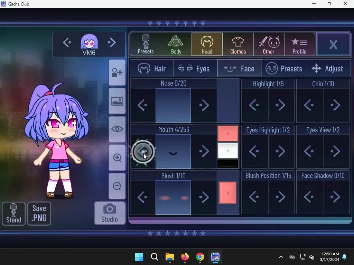Viewport: 354px width, 265px height.
Task: Click the Blush preview box
Action: tap(173, 198)
